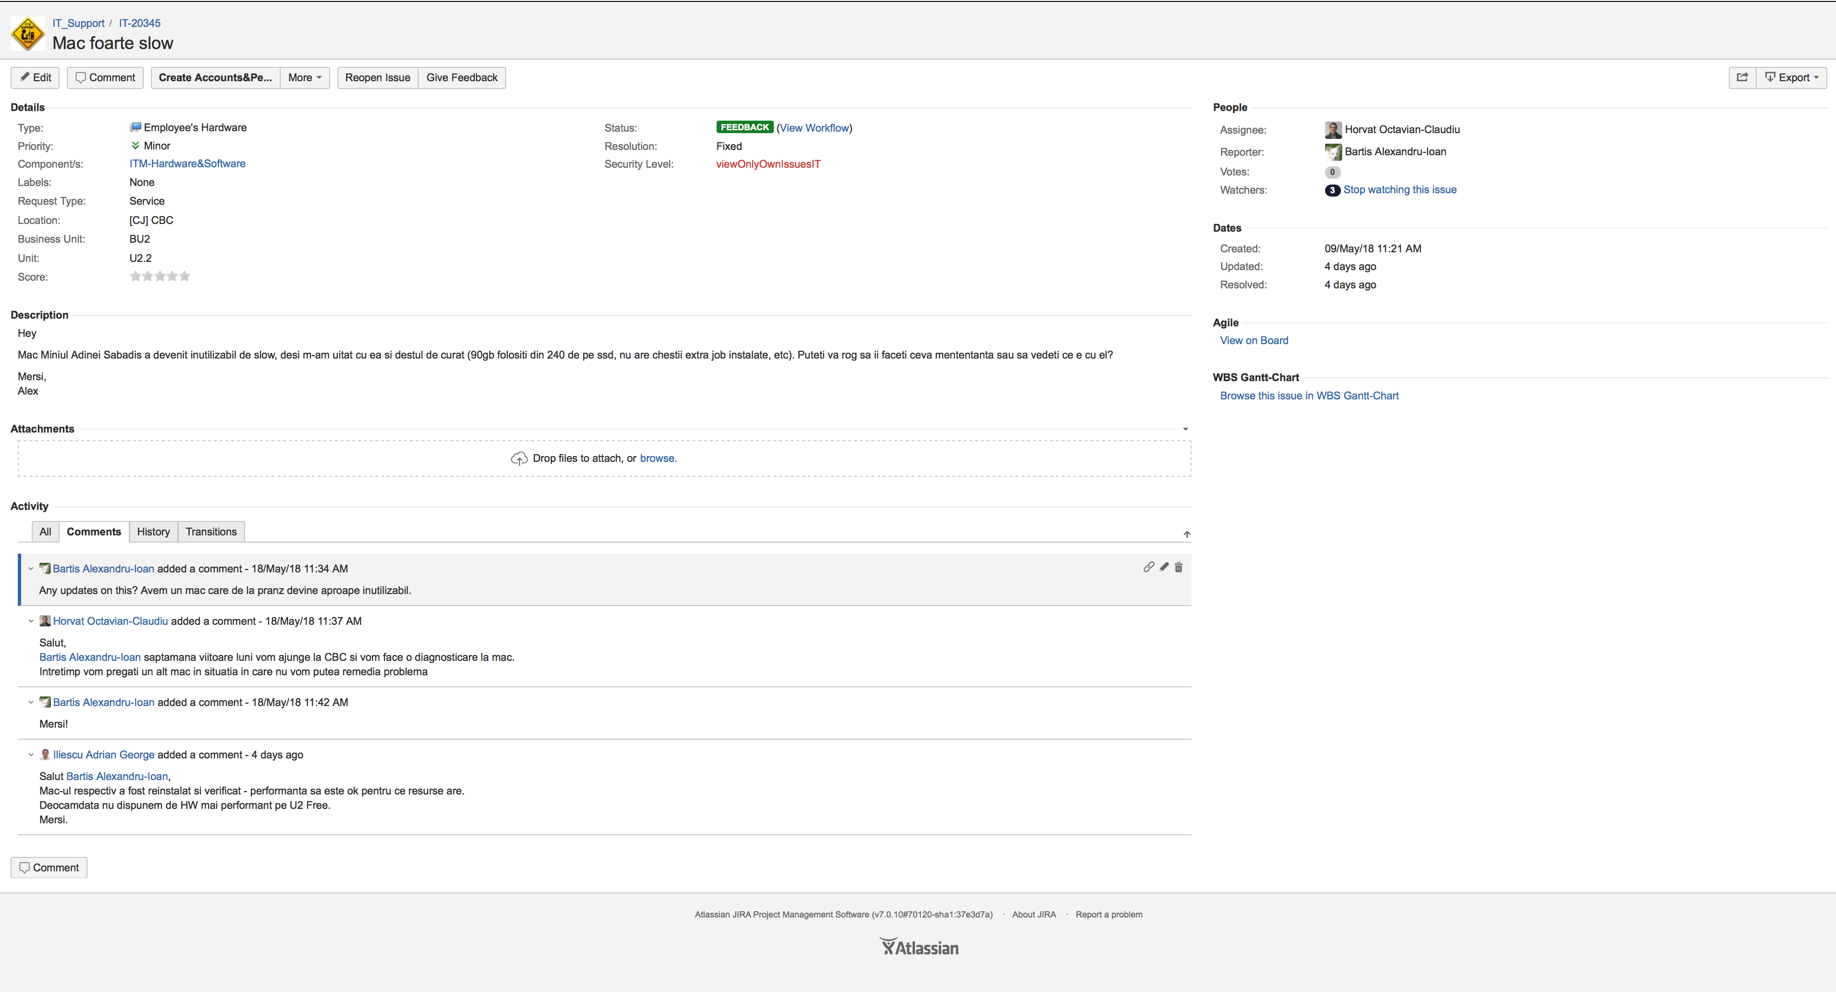Screen dimensions: 1836x992
Task: Click trash delete icon on first comment
Action: (x=1178, y=567)
